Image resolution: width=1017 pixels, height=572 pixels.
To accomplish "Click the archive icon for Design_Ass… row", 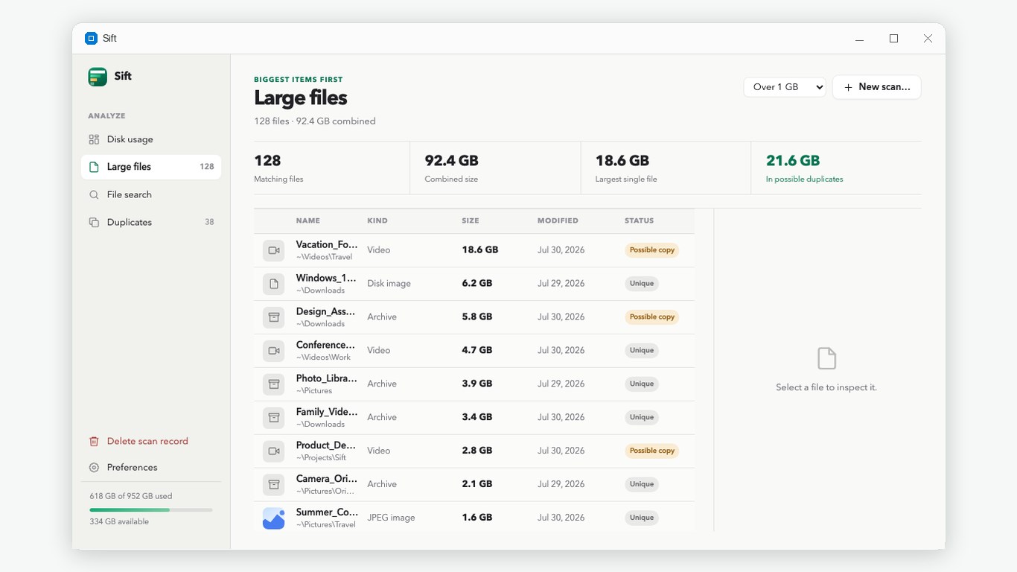I will 274,317.
